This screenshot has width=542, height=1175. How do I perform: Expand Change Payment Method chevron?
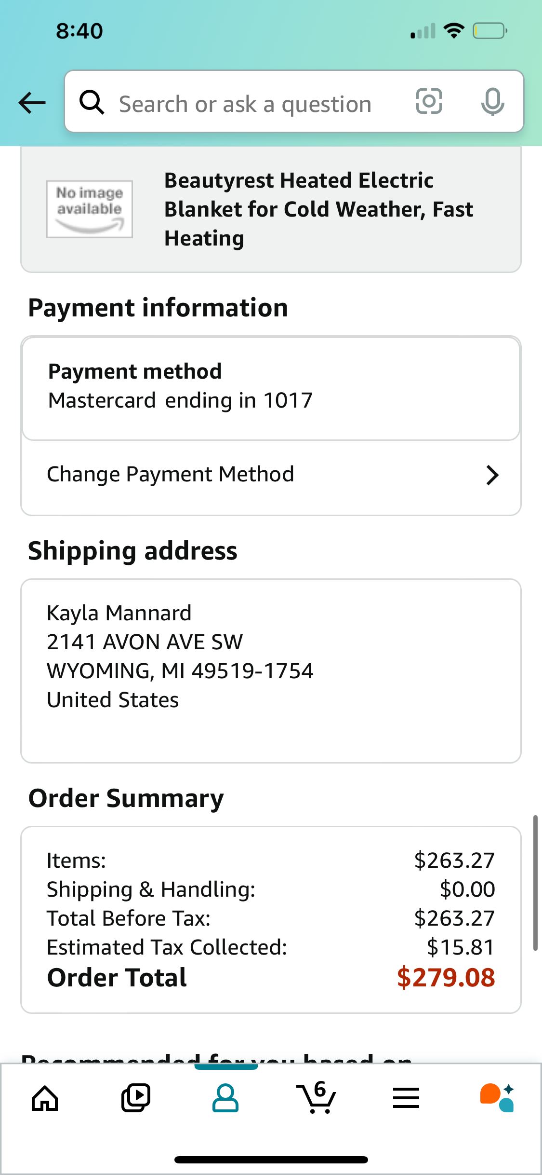click(x=492, y=475)
